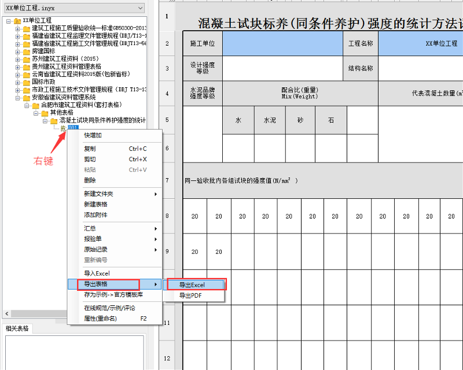Viewport: 463px width, 370px height.
Task: Choose 导出Excel from the submenu
Action: [192, 284]
